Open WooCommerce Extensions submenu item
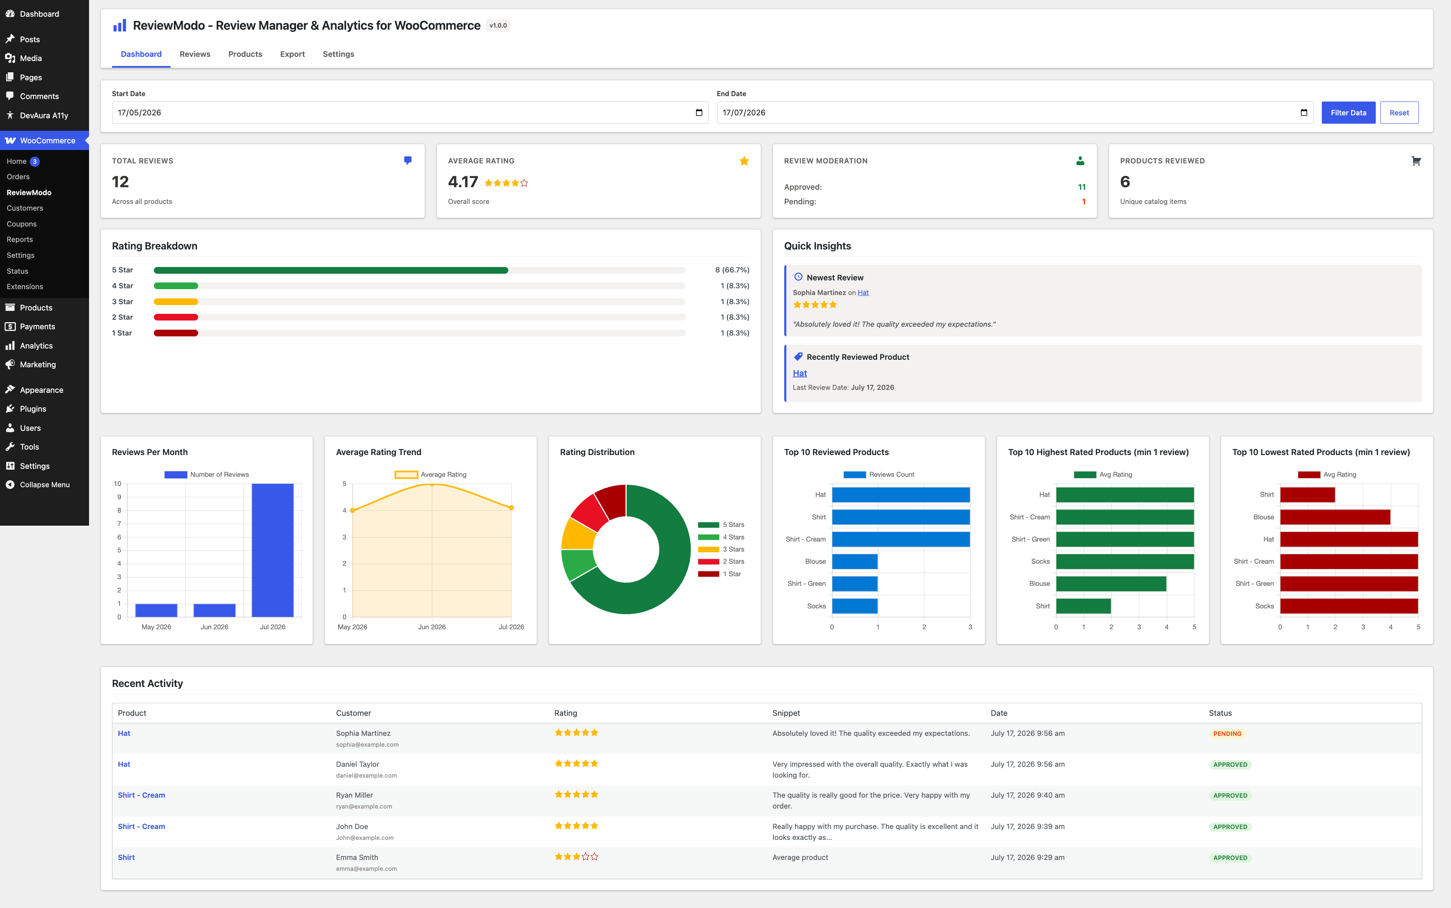Image resolution: width=1451 pixels, height=908 pixels. (25, 287)
